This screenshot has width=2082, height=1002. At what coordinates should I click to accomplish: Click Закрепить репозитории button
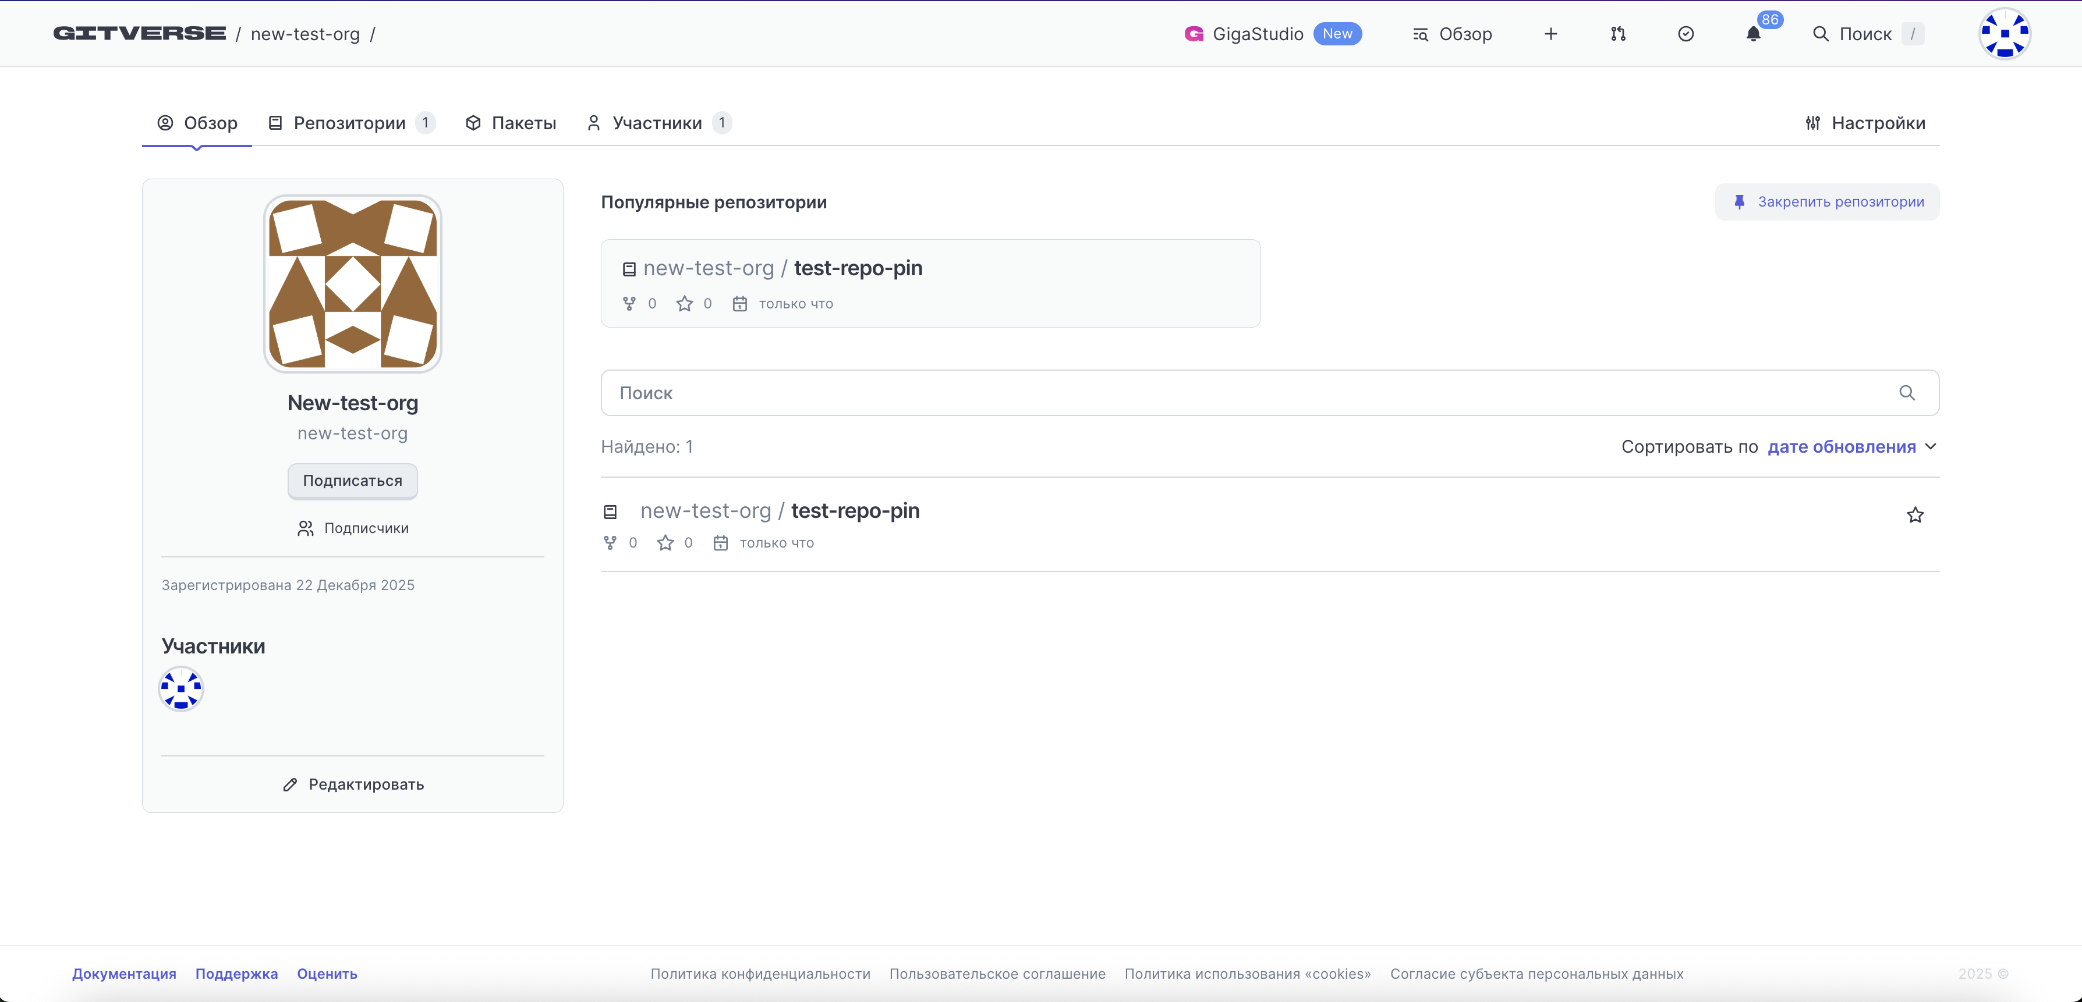[1826, 202]
